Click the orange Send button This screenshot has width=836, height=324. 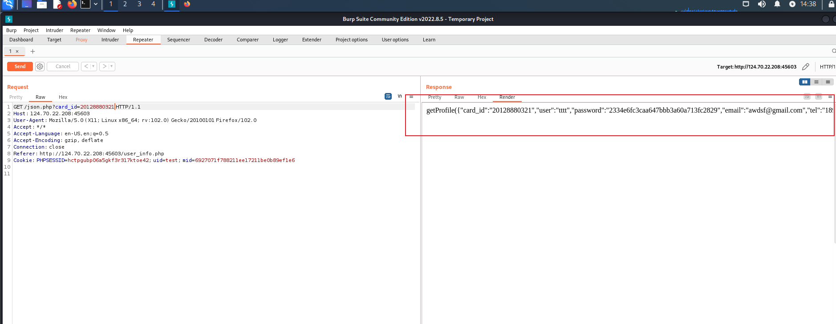point(20,66)
